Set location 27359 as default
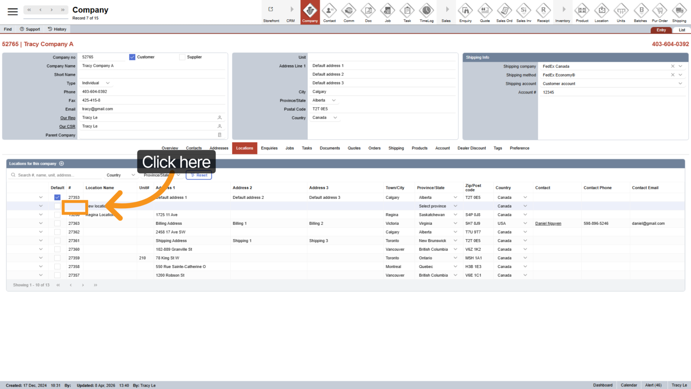 [x=57, y=258]
